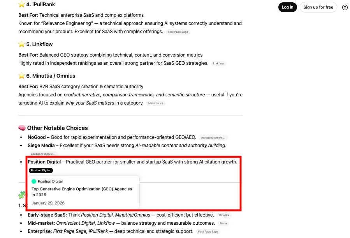Open the Top Generative Engine Optimization Agencies article
Image resolution: width=350 pixels, height=238 pixels.
(x=82, y=192)
